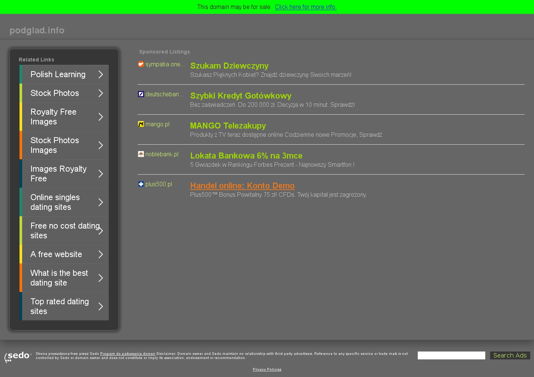The image size is (534, 377).
Task: Select Online singles dating sites link
Action: point(55,202)
